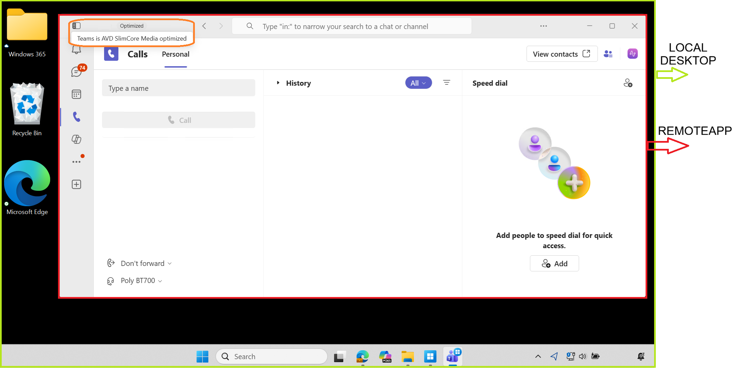Click the Type a name field

(x=178, y=88)
